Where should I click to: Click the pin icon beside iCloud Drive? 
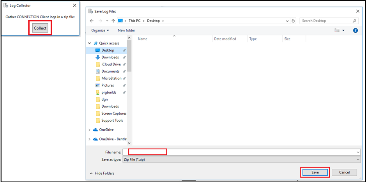124,65
